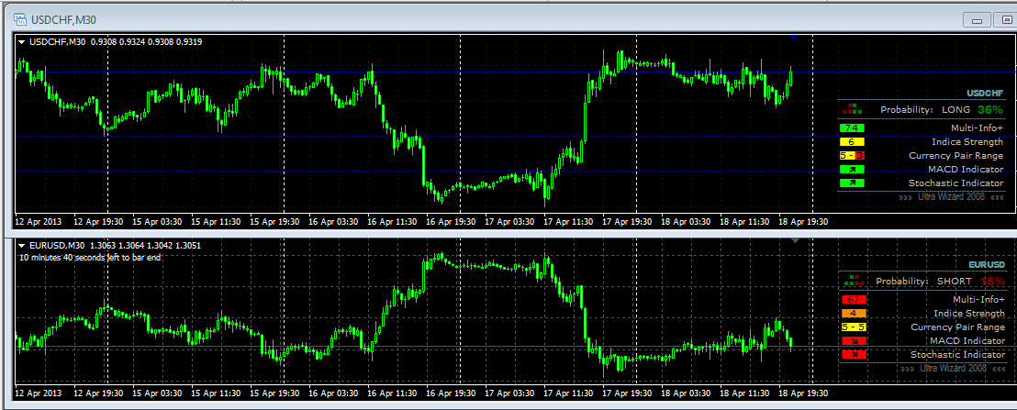This screenshot has height=410, width=1017.
Task: Click the USDCHF,M30 window title icon
Action: click(20, 18)
